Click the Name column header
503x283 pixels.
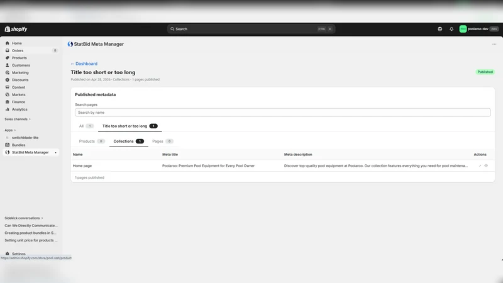(x=77, y=155)
